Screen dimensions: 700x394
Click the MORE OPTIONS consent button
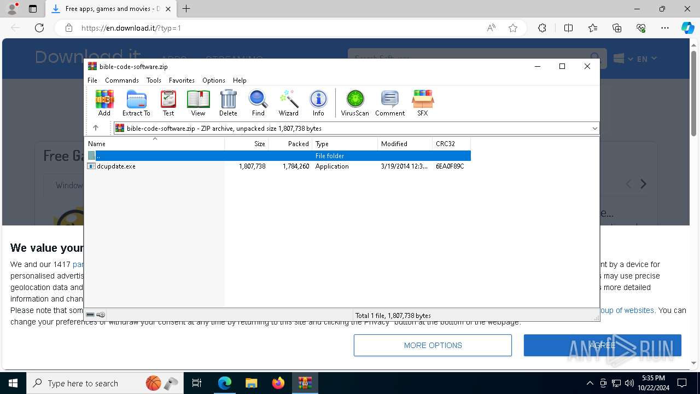point(433,345)
